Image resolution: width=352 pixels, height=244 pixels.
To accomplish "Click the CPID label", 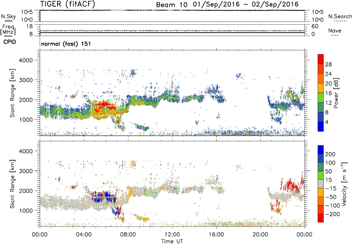I will point(10,42).
